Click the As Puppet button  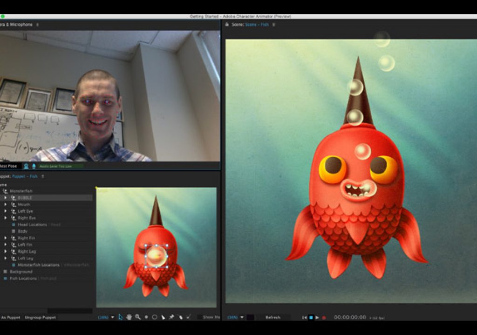(x=10, y=317)
